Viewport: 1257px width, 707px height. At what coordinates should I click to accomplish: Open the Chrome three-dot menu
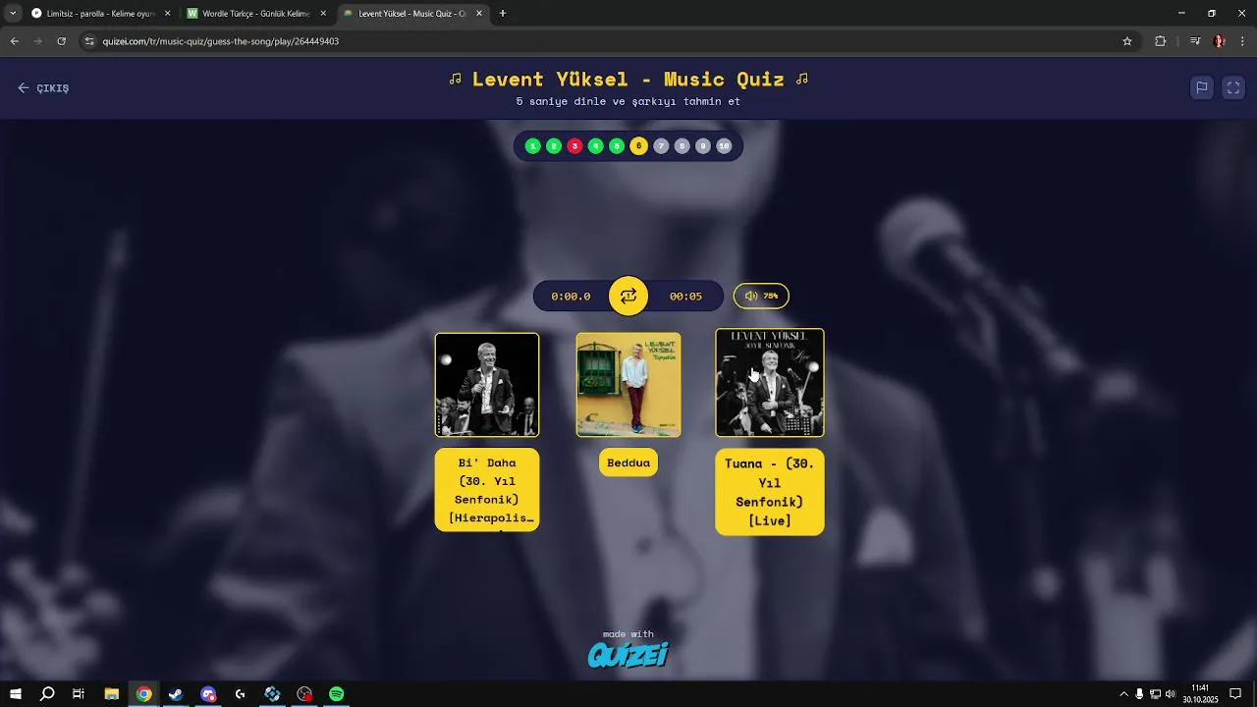tap(1243, 41)
